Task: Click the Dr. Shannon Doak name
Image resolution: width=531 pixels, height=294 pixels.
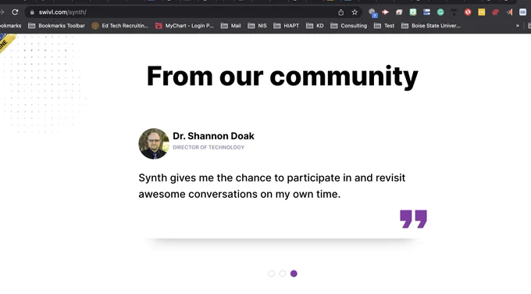Action: pos(213,136)
